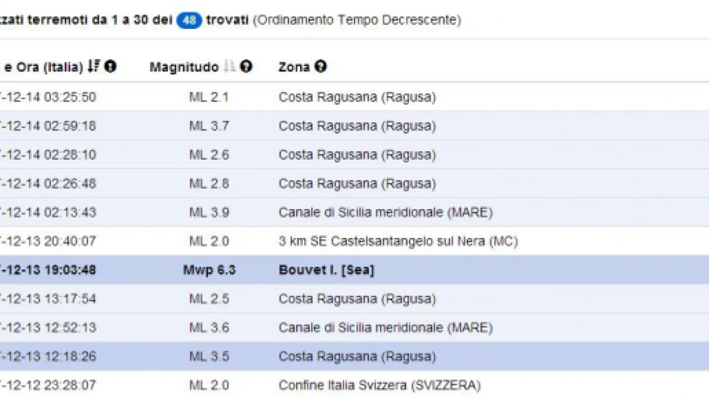Viewport: 709px width, 399px height.
Task: Click the ML 2.8 Costa Ragusana row
Action: 357,183
